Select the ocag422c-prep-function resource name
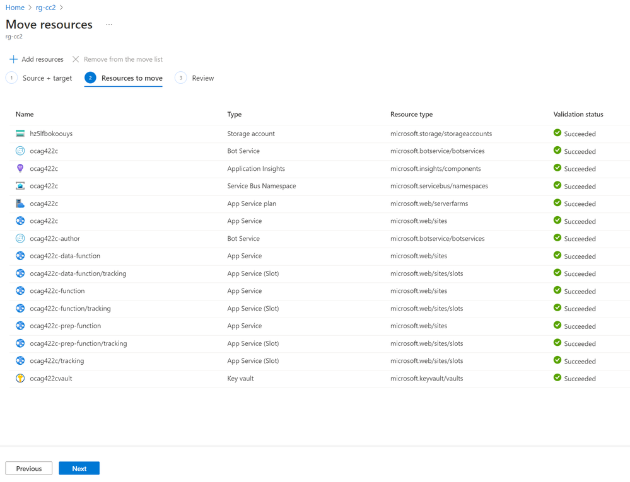The image size is (630, 482). click(65, 326)
